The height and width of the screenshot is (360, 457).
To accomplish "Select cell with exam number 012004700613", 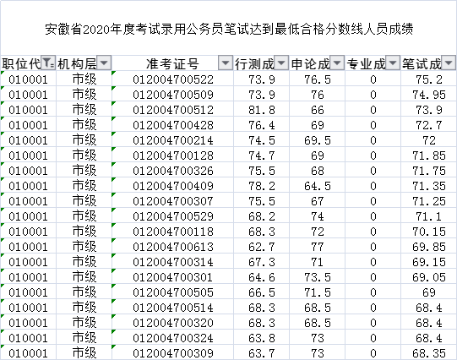I will [x=173, y=247].
